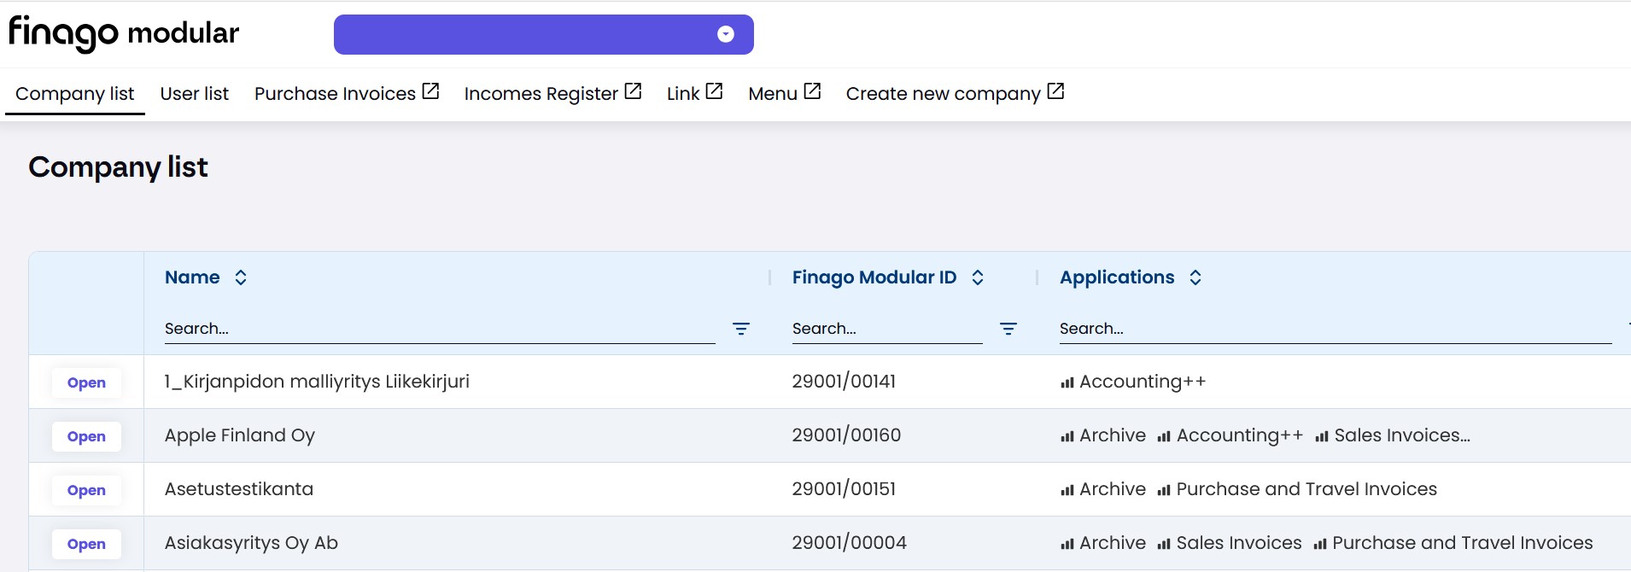Image resolution: width=1631 pixels, height=572 pixels.
Task: Focus the Name search field
Action: point(440,329)
